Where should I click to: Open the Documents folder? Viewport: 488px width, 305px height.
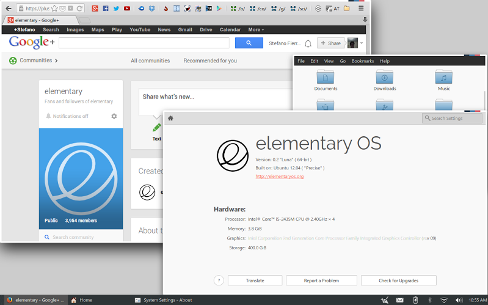[326, 80]
